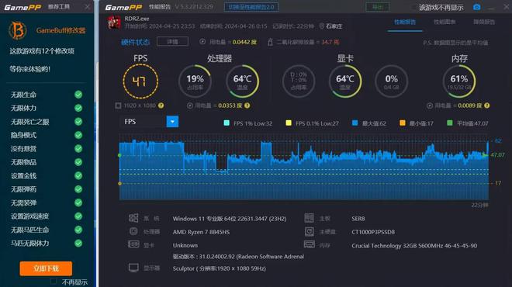Open the third report tab on right
Viewport: 512px width, 287px height.
[484, 22]
